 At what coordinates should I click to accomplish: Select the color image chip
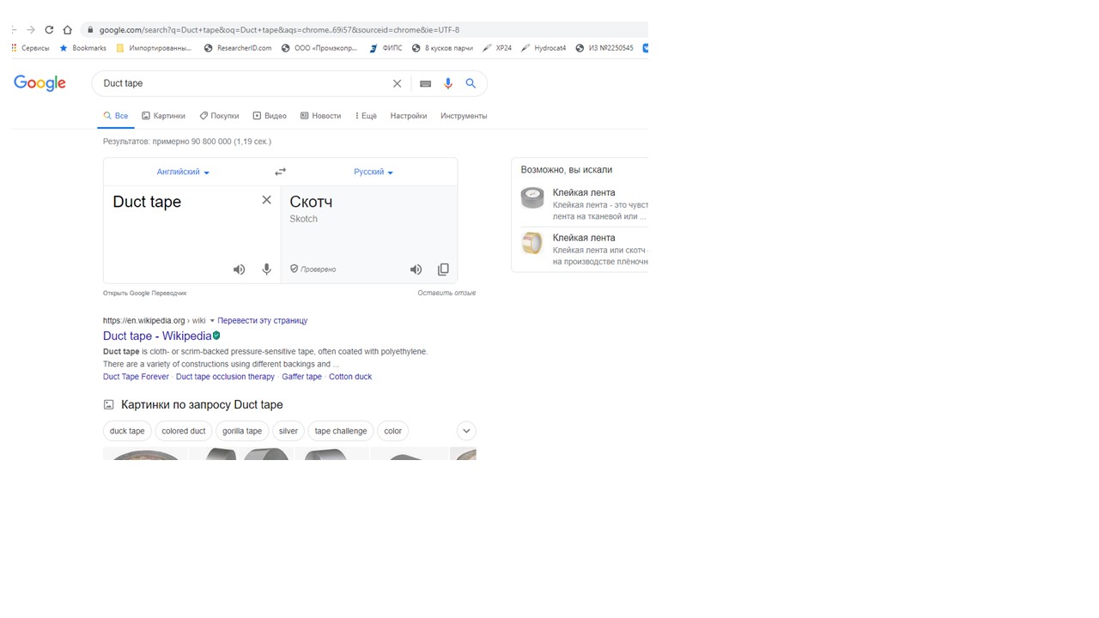[x=393, y=431]
